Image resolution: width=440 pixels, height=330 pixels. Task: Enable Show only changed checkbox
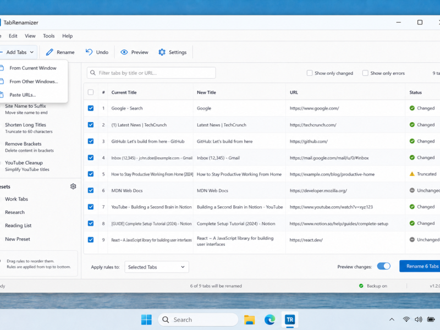[x=310, y=73]
